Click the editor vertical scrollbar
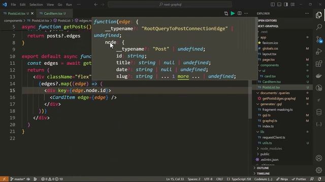Viewport: 325px width, 182px height. (250, 99)
